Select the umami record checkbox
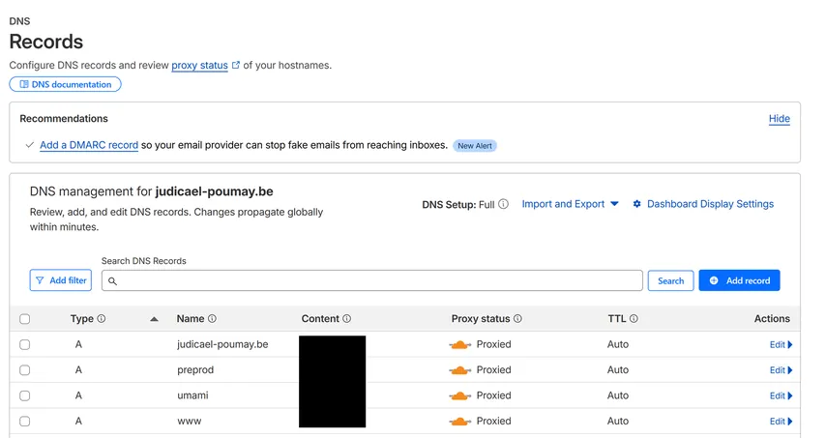Image resolution: width=826 pixels, height=438 pixels. click(25, 395)
